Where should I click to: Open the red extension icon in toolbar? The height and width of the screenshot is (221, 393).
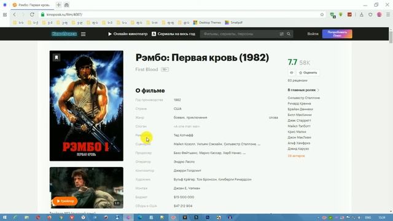tap(349, 15)
